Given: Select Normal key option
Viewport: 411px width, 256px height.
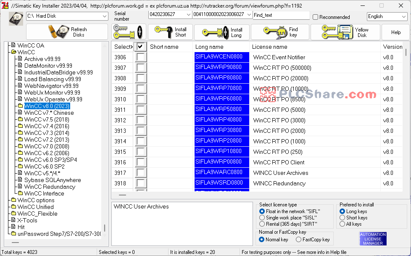Looking at the screenshot, I should (261, 240).
